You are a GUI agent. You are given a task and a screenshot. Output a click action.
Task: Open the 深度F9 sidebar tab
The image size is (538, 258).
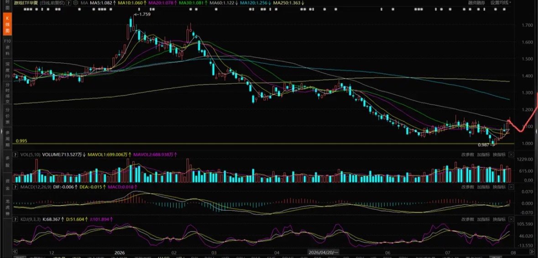(7, 70)
